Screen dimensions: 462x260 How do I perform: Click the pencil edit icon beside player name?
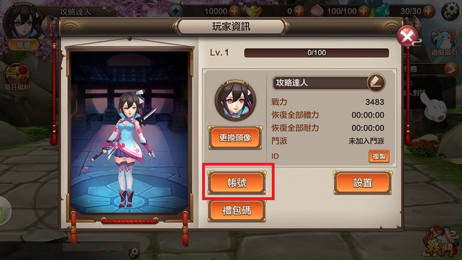coord(376,83)
